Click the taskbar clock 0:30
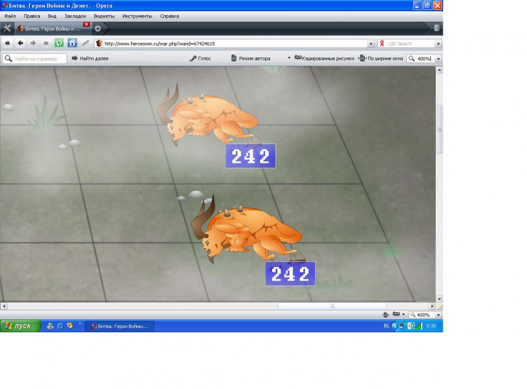The width and height of the screenshot is (527, 389). click(x=431, y=326)
